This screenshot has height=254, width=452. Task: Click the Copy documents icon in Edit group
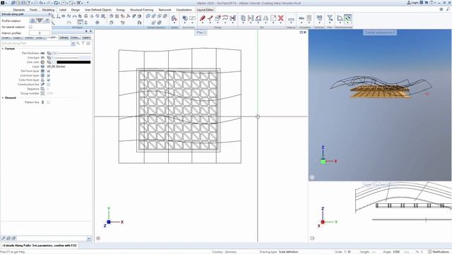click(x=243, y=18)
